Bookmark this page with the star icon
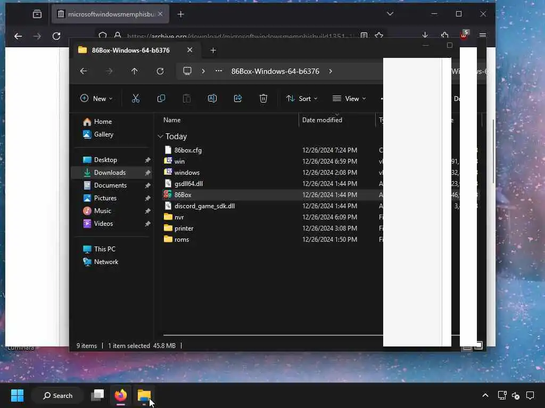Image resolution: width=545 pixels, height=408 pixels. click(x=379, y=36)
